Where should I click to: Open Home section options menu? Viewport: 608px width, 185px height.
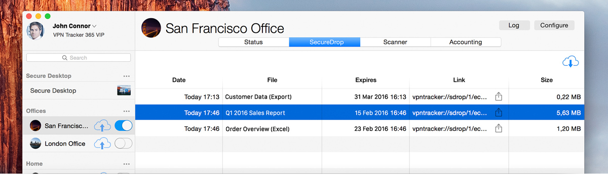click(x=127, y=164)
